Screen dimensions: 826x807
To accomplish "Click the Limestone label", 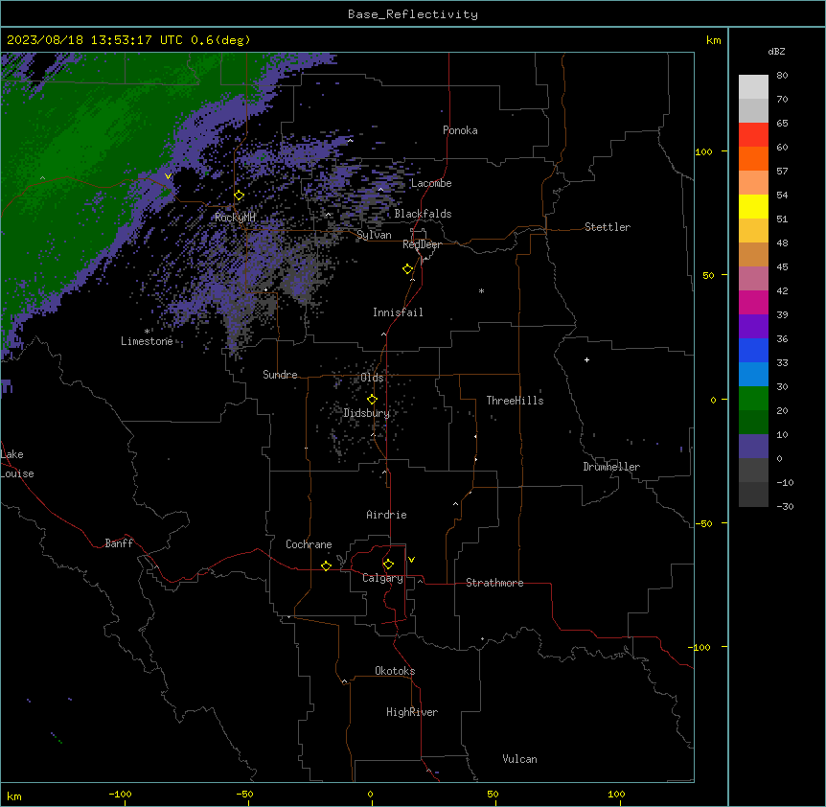I will 147,341.
